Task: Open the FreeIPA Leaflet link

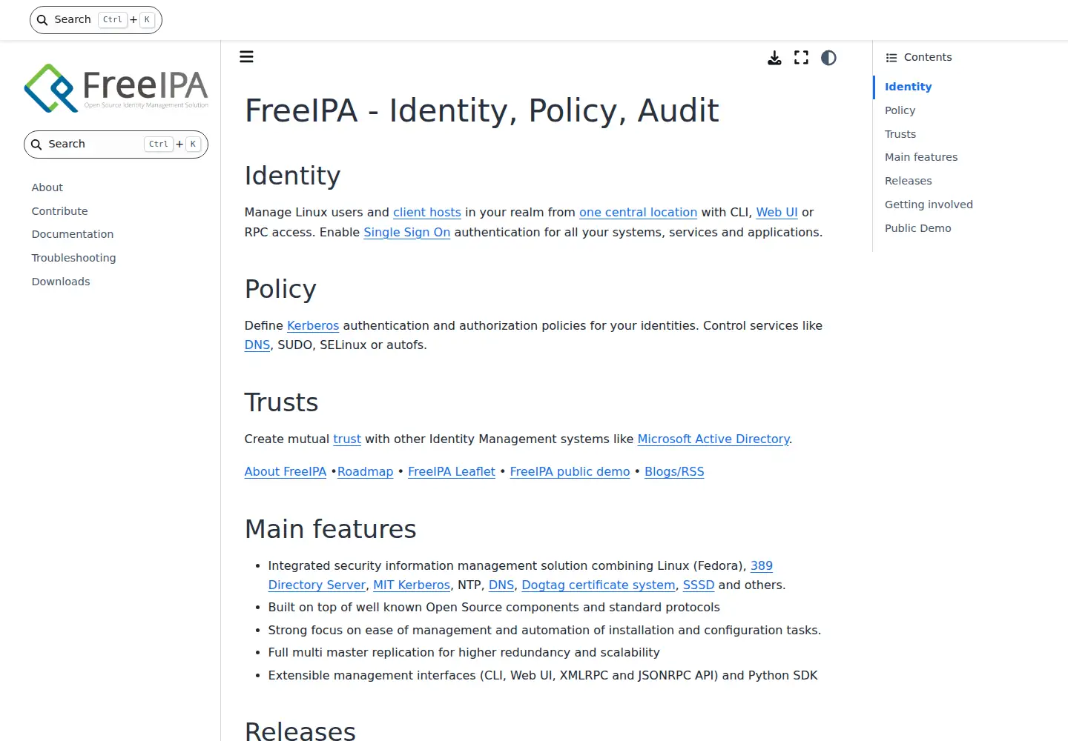Action: [452, 472]
